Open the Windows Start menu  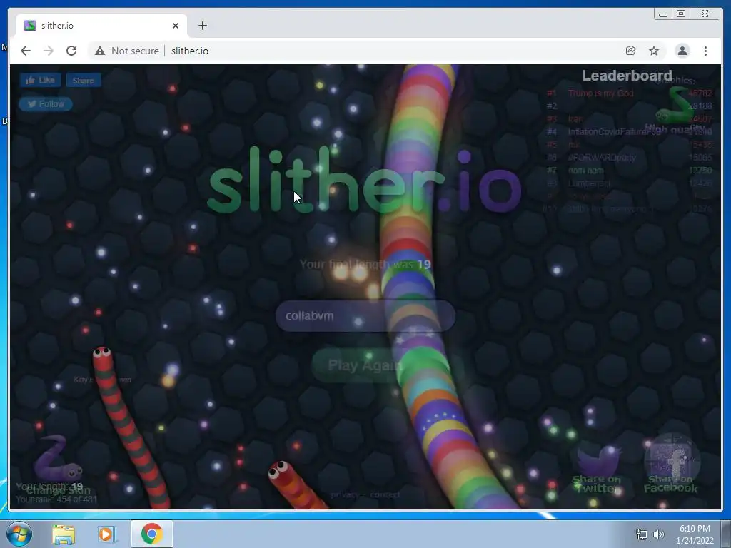tap(19, 534)
